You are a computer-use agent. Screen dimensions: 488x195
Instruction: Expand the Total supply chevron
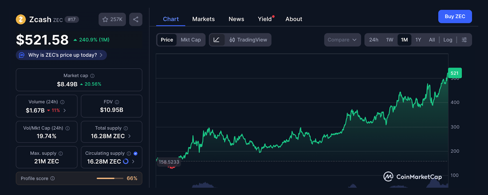click(129, 136)
